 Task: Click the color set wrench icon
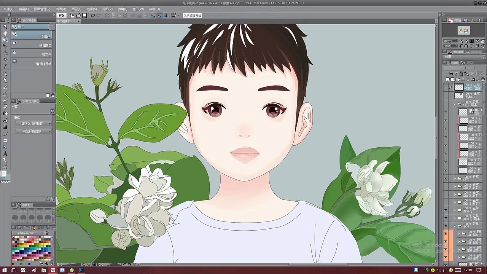[x=47, y=233]
